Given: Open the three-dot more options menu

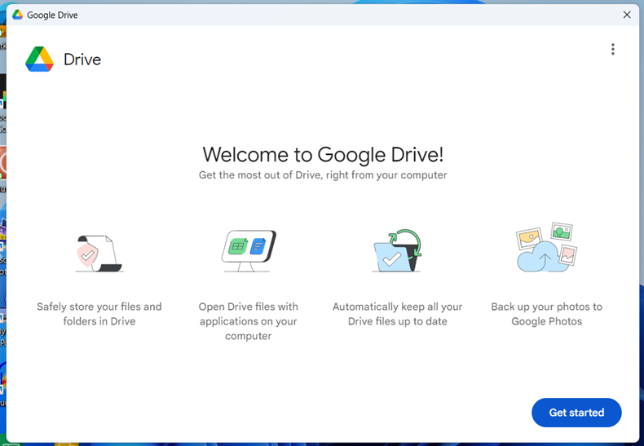Looking at the screenshot, I should tap(613, 50).
